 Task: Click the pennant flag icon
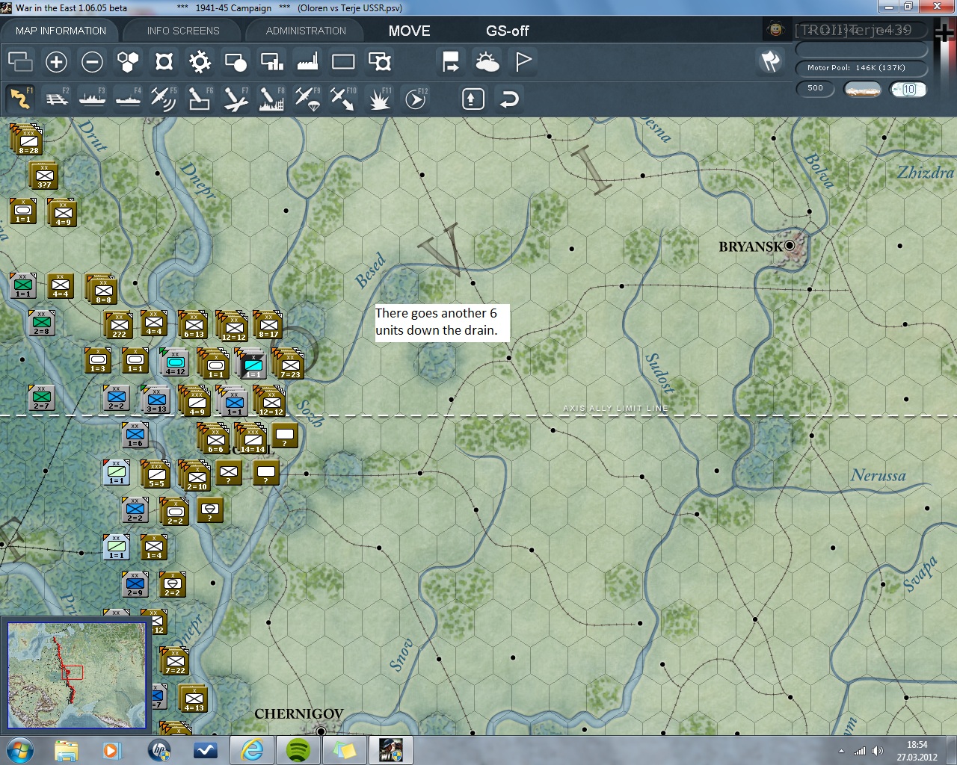(523, 62)
